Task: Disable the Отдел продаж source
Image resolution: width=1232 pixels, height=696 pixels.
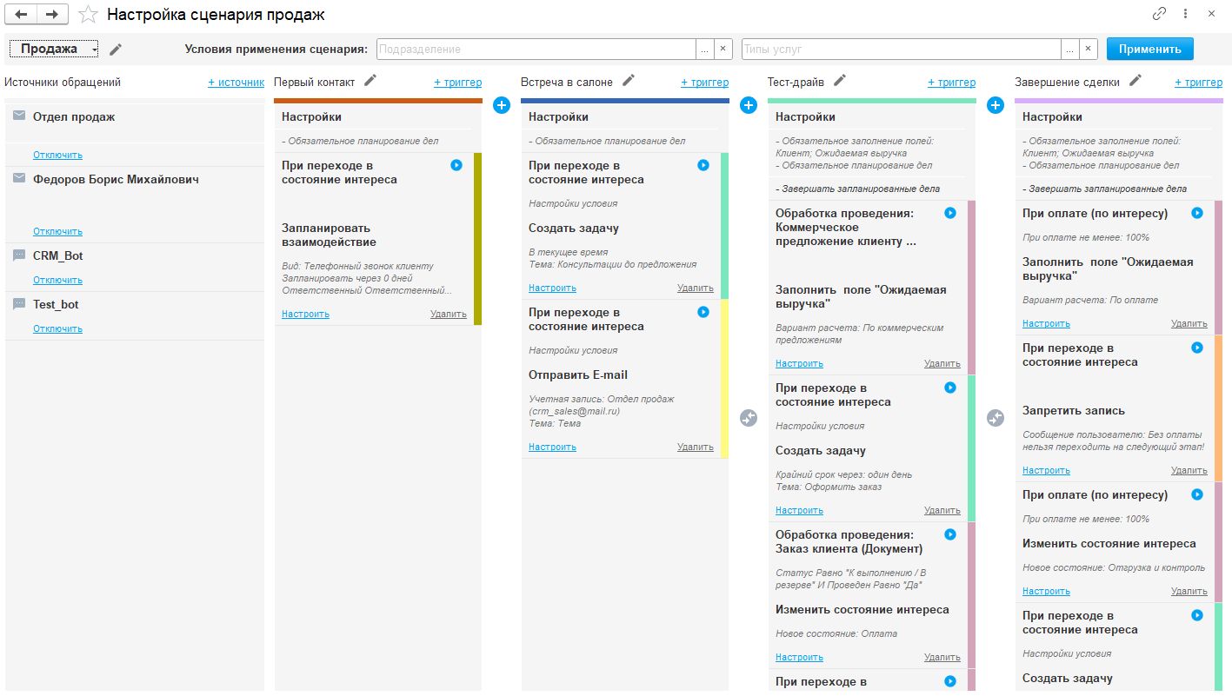Action: (57, 156)
